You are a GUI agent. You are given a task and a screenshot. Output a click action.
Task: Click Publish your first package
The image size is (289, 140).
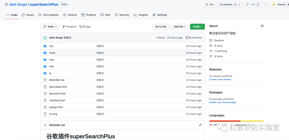[x=223, y=102]
